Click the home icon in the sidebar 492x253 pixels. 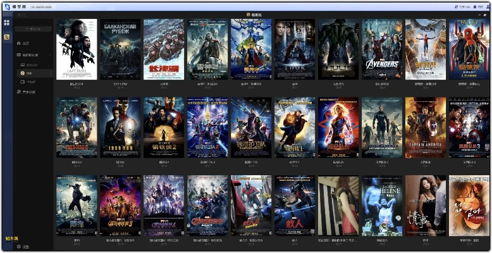[x=18, y=43]
